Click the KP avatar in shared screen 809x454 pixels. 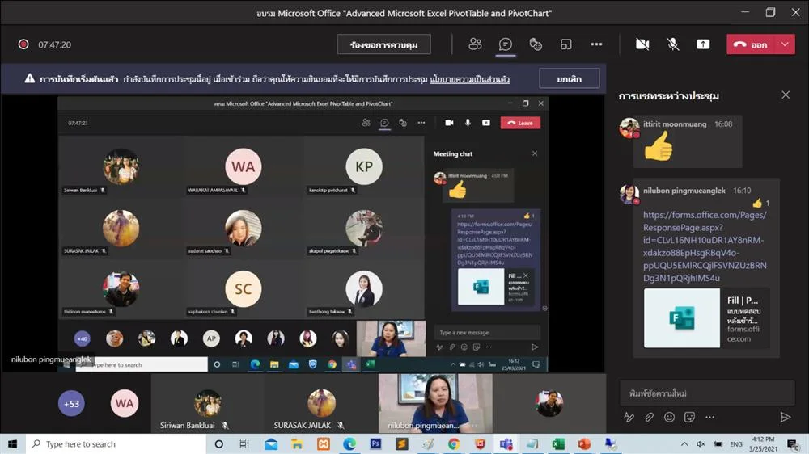point(364,166)
